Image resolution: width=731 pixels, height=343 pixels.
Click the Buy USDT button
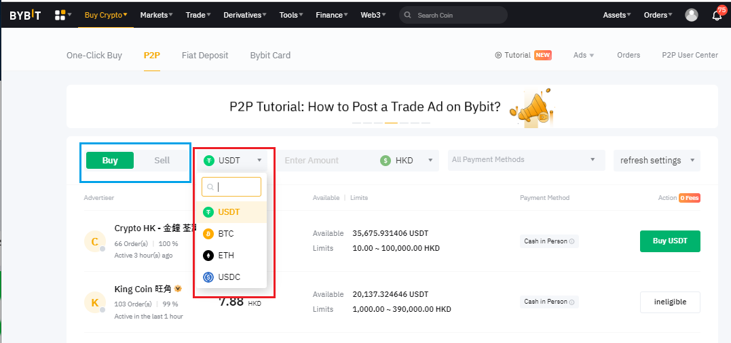670,241
